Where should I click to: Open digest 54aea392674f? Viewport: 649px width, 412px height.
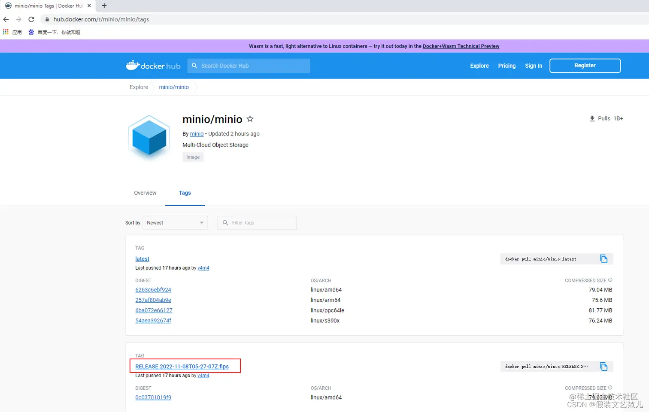click(x=153, y=321)
